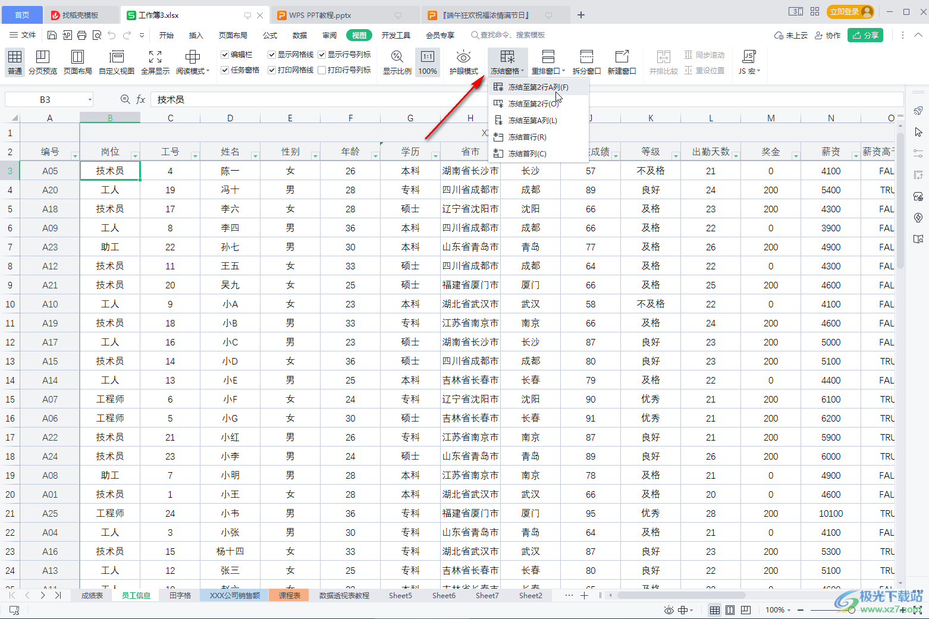This screenshot has width=929, height=619.
Task: Open eye protection icon in status bar
Action: point(669,610)
